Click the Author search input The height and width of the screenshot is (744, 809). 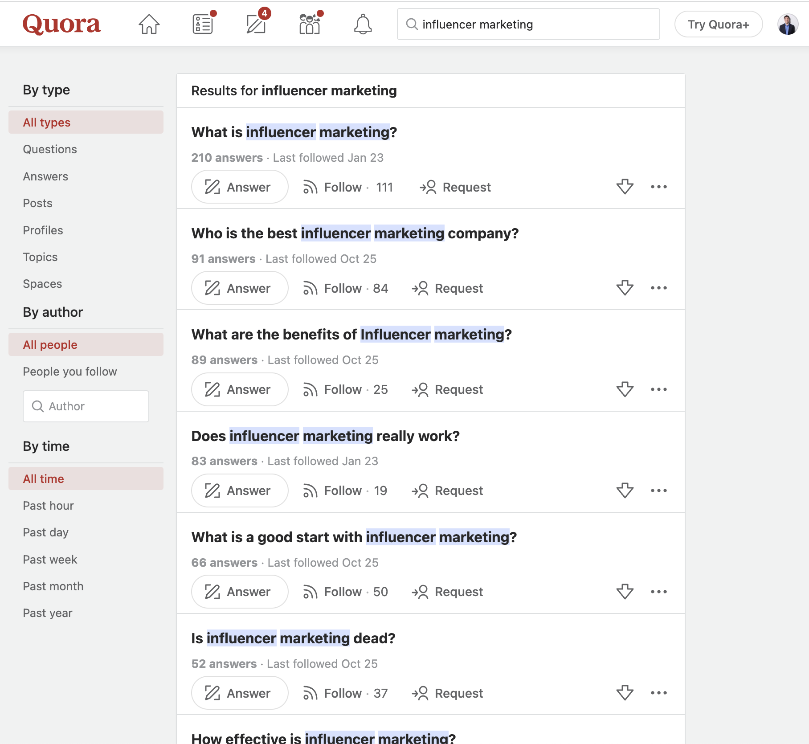click(86, 406)
